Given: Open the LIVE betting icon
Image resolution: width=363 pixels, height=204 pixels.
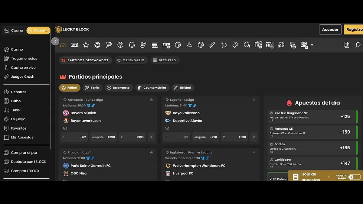Looking at the screenshot, I should click(74, 45).
